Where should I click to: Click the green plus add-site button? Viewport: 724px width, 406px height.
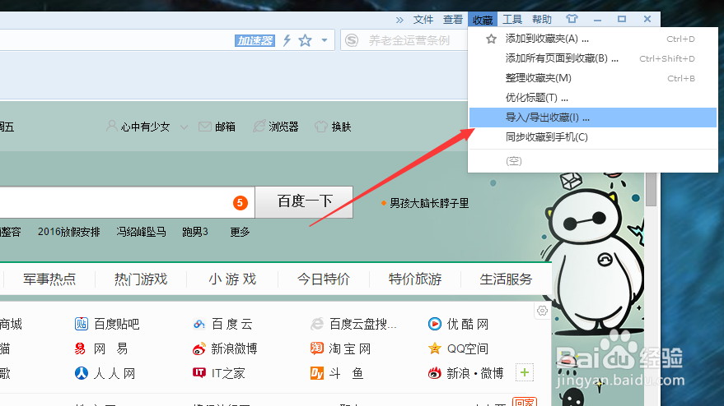[x=525, y=372]
